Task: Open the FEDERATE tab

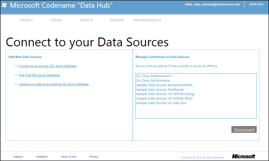Action: [117, 20]
